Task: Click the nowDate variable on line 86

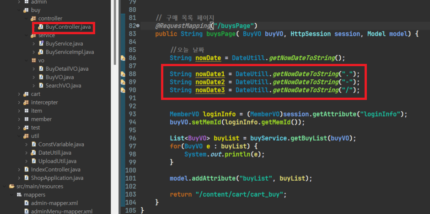Action: [x=208, y=58]
